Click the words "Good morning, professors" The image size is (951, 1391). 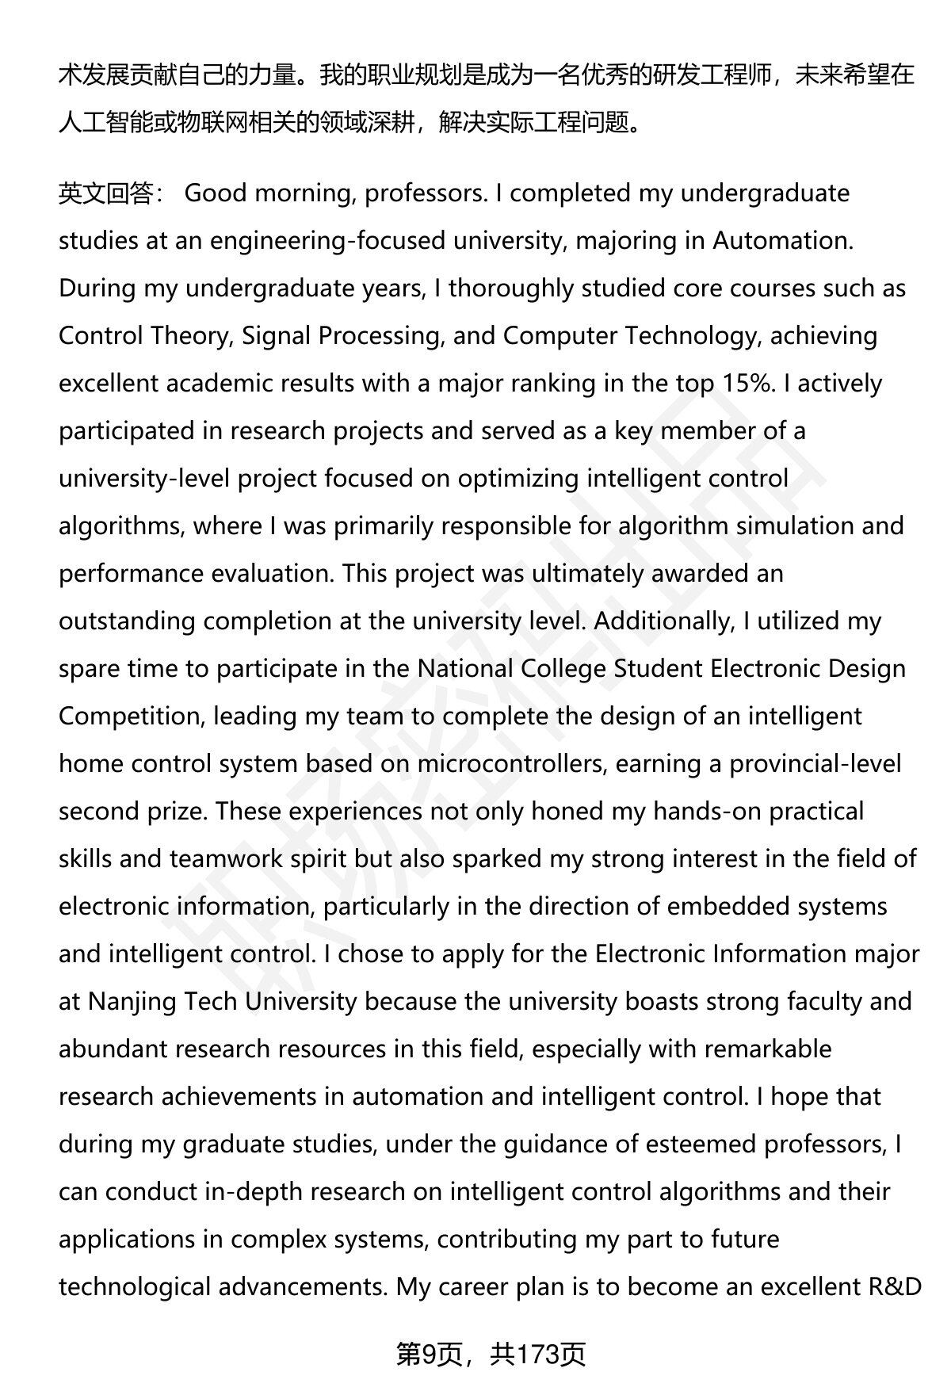[334, 193]
